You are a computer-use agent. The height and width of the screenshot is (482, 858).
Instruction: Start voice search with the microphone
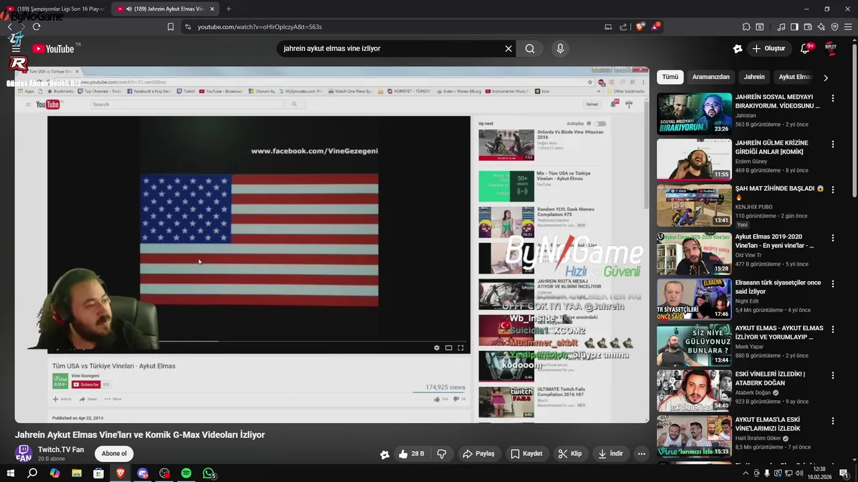pyautogui.click(x=560, y=48)
